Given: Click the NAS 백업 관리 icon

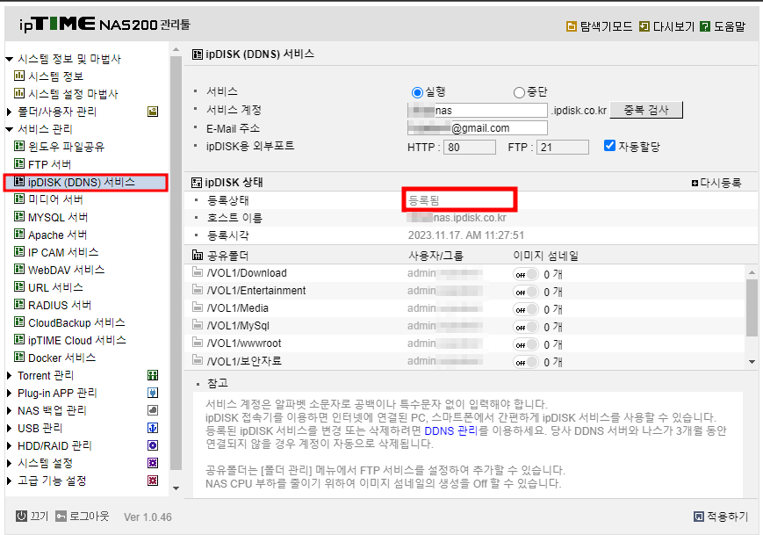Looking at the screenshot, I should point(153,410).
